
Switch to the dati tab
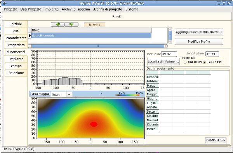(x=16, y=31)
